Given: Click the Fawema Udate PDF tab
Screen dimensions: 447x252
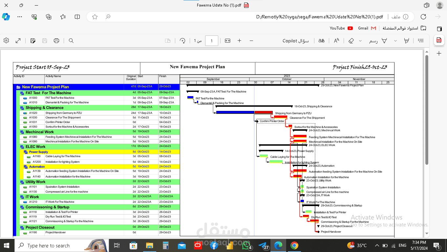Looking at the screenshot, I should pos(223,5).
